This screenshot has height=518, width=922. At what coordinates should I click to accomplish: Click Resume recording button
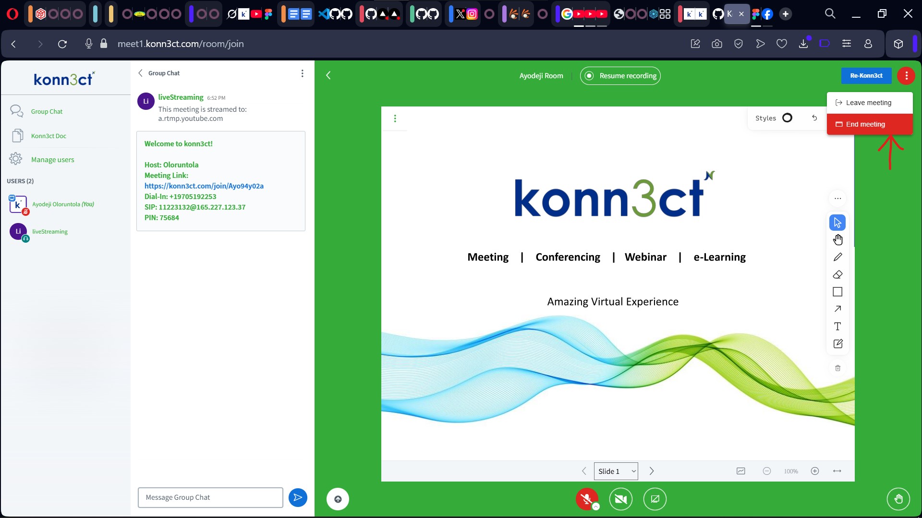[x=620, y=76]
